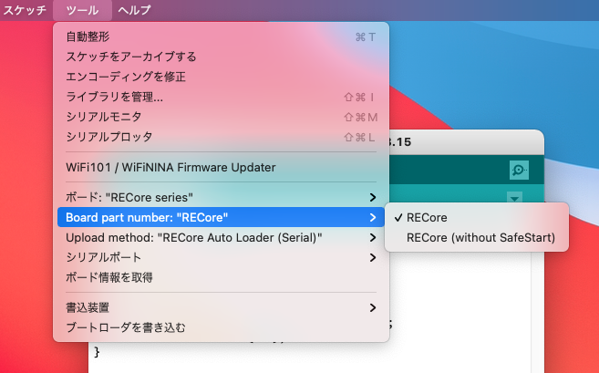Open the スケッチ menu
Image resolution: width=599 pixels, height=373 pixels.
tap(25, 10)
